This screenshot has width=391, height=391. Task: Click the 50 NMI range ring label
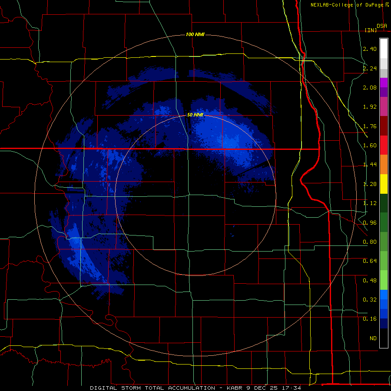click(195, 115)
